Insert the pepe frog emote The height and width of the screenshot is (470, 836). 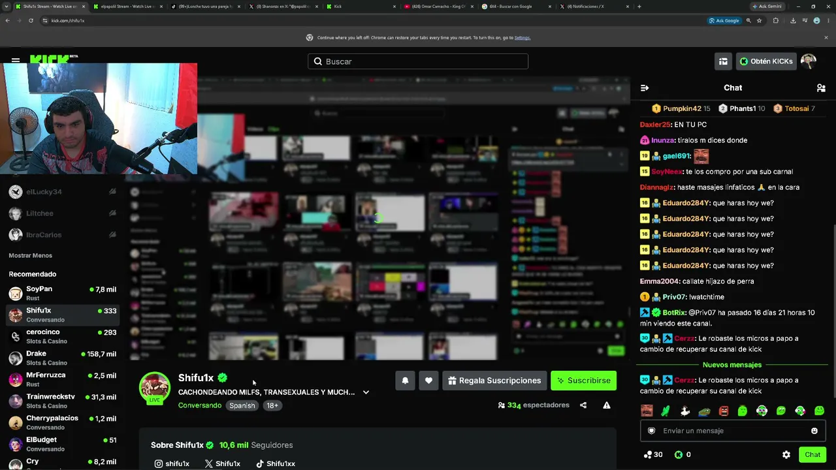click(704, 411)
